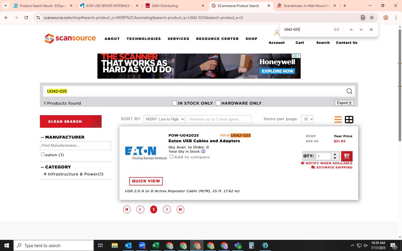402x251 pixels.
Task: Open Excel from taskbar
Action: click(155, 245)
